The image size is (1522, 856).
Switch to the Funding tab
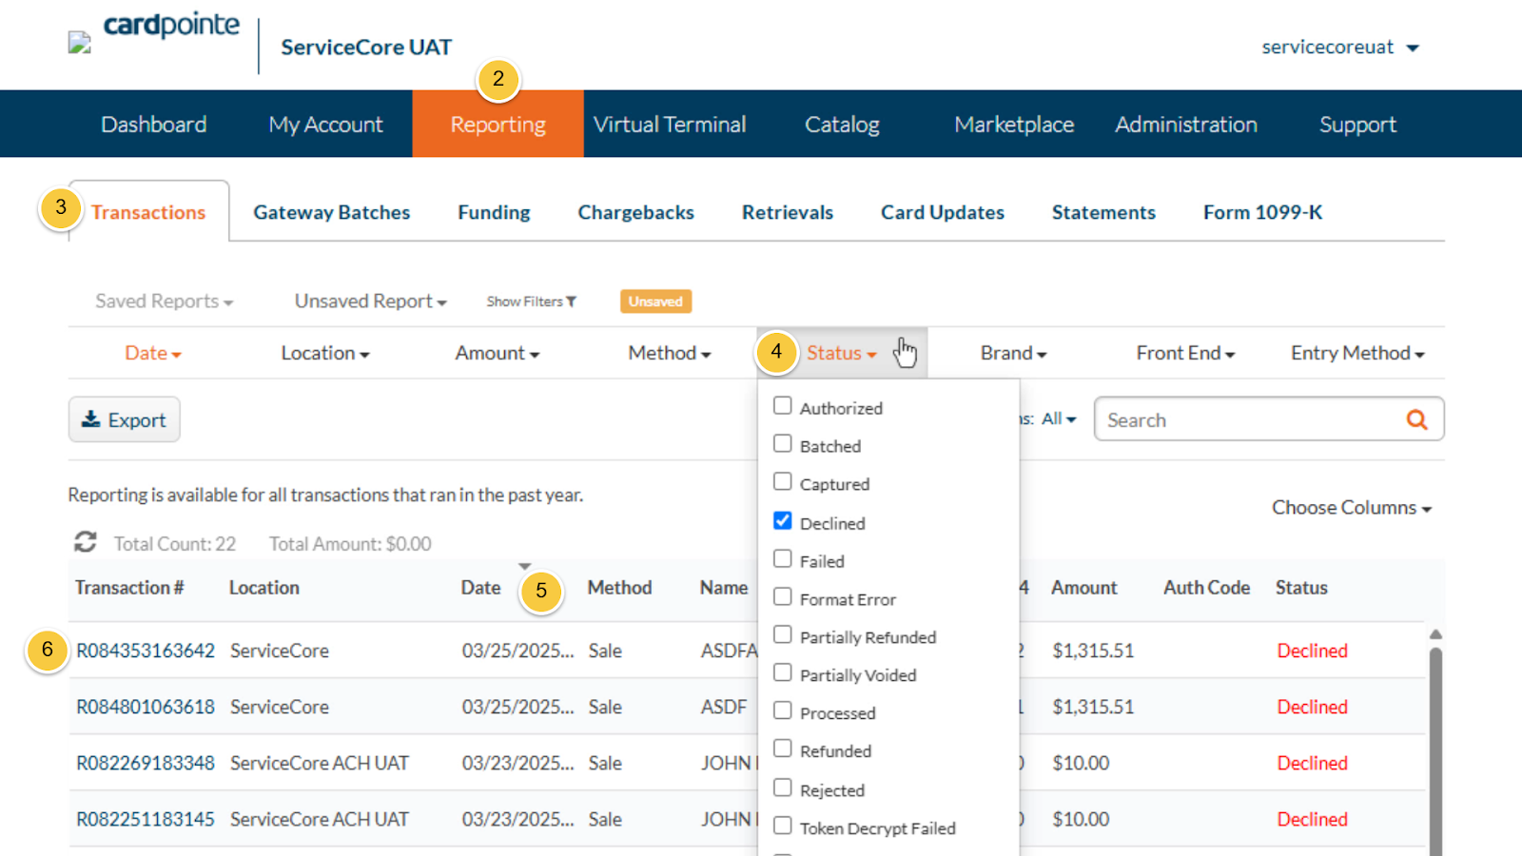[x=494, y=212]
